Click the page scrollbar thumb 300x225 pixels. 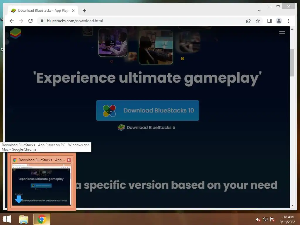pyautogui.click(x=292, y=63)
